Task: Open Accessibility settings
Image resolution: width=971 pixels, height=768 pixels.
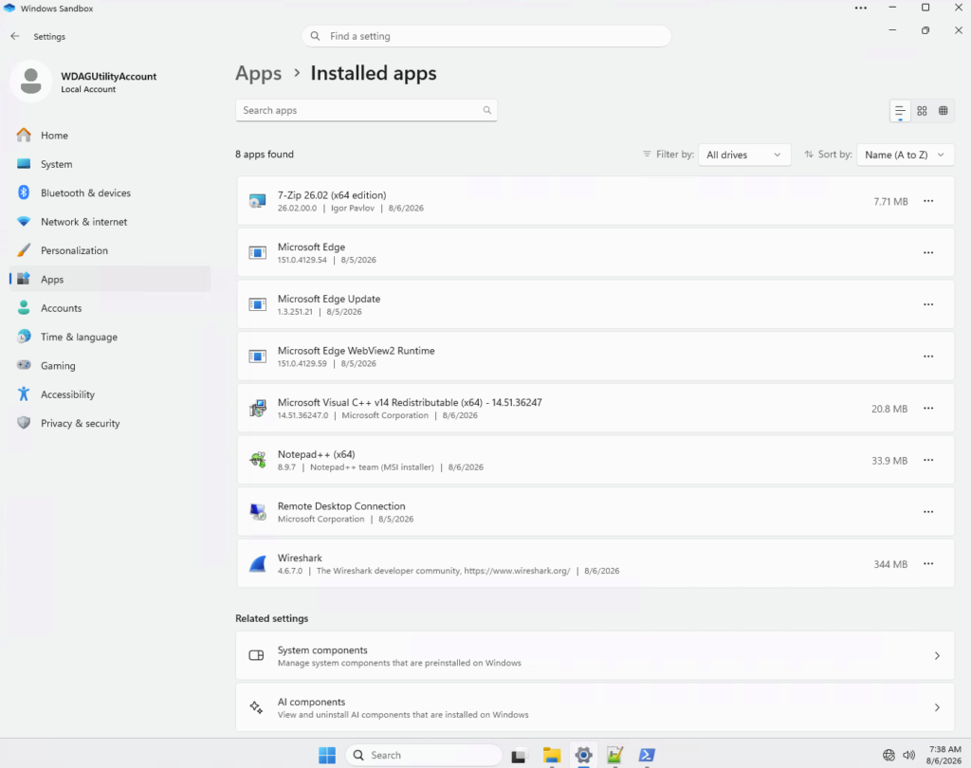Action: tap(110, 394)
